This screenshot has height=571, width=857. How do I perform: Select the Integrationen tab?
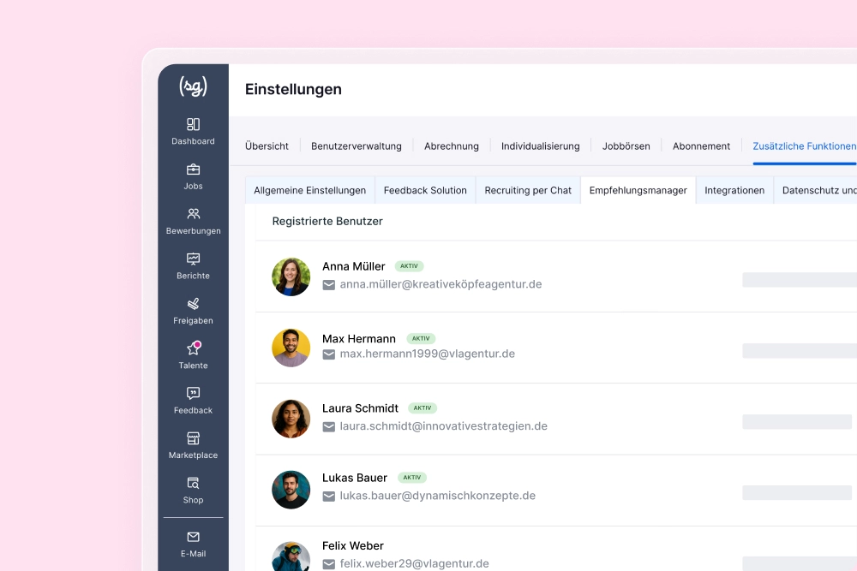point(734,190)
